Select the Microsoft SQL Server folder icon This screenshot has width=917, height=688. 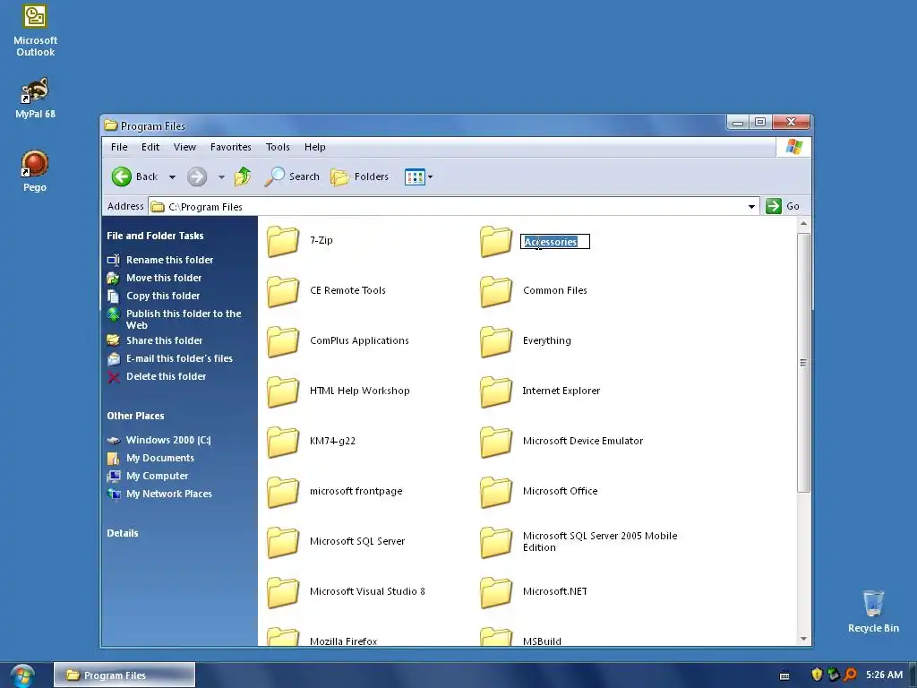[283, 542]
